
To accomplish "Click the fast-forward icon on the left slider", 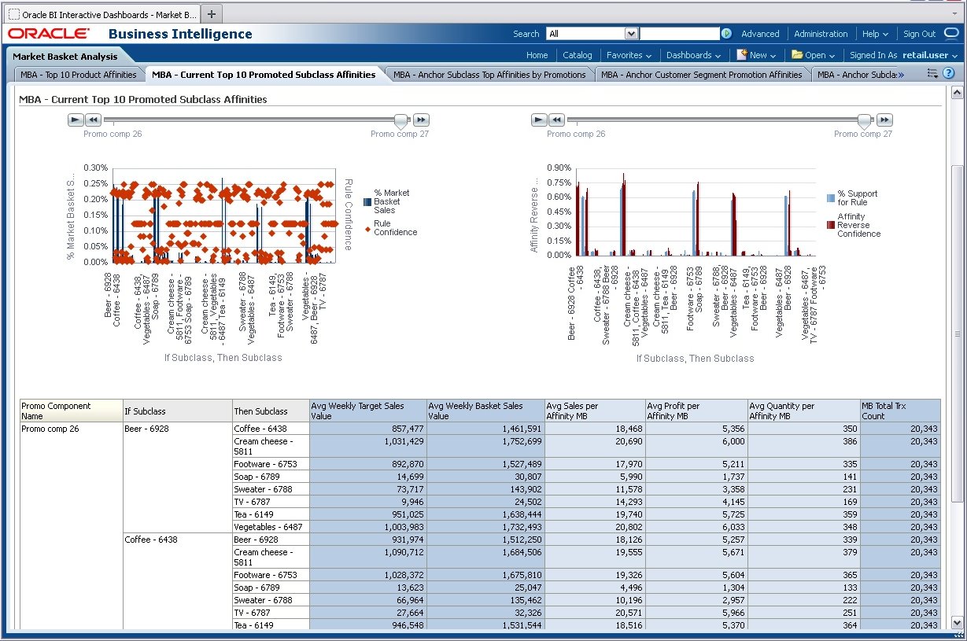I will (420, 119).
